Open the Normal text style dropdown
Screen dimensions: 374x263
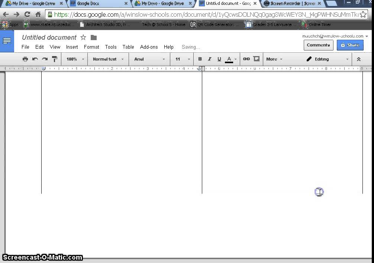pyautogui.click(x=108, y=59)
